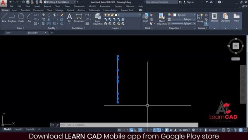Activate the Scale tool in Modify panel
Screen dimensions: 248x140
coord(49,24)
